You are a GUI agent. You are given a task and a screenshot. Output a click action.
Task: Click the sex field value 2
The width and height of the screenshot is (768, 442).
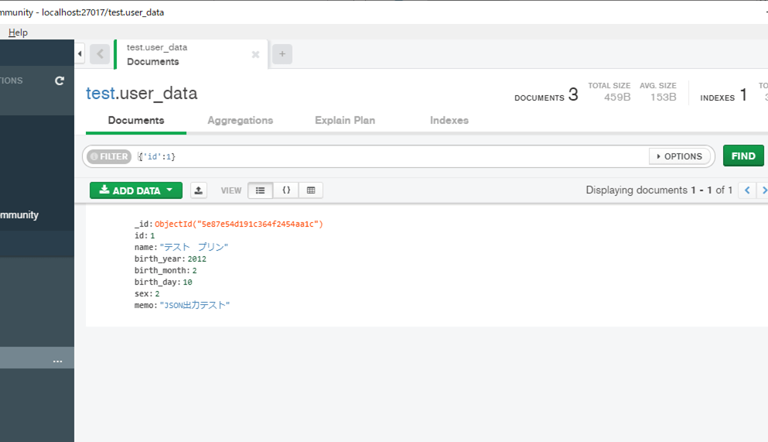[157, 294]
